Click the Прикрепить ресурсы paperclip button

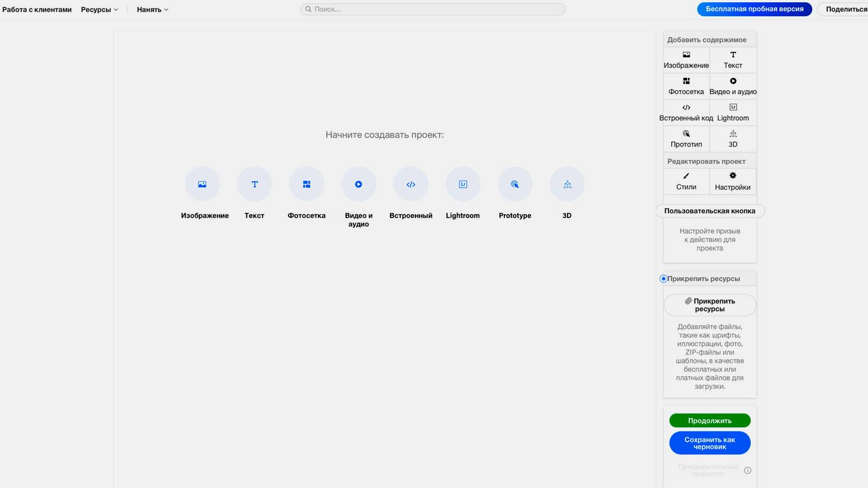click(710, 305)
